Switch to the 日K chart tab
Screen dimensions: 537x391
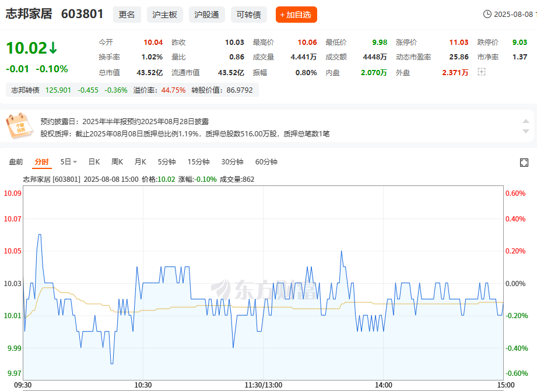click(x=94, y=161)
